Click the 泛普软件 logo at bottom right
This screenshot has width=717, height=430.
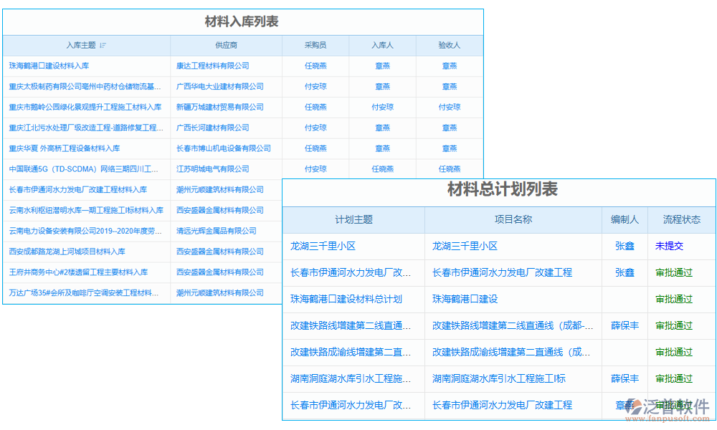tap(668, 408)
